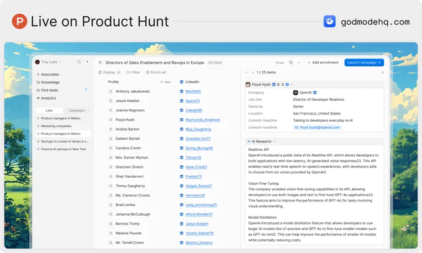
Task: Expand the chevron after Floyd Hyatt's social icons
Action: (292, 85)
